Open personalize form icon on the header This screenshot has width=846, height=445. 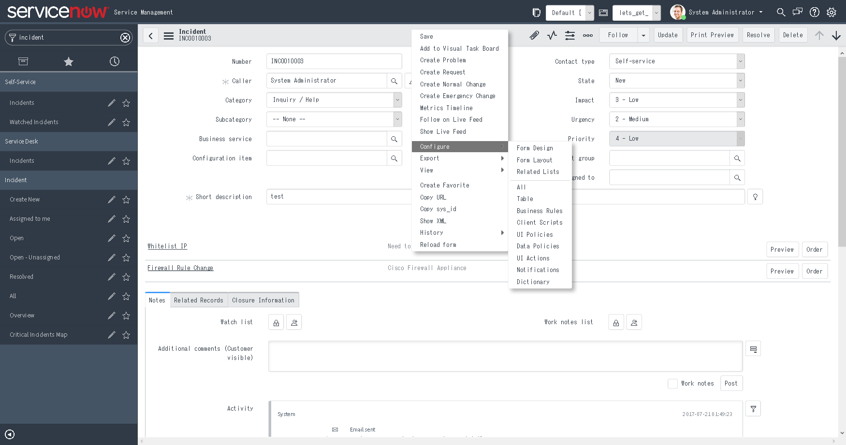point(570,35)
